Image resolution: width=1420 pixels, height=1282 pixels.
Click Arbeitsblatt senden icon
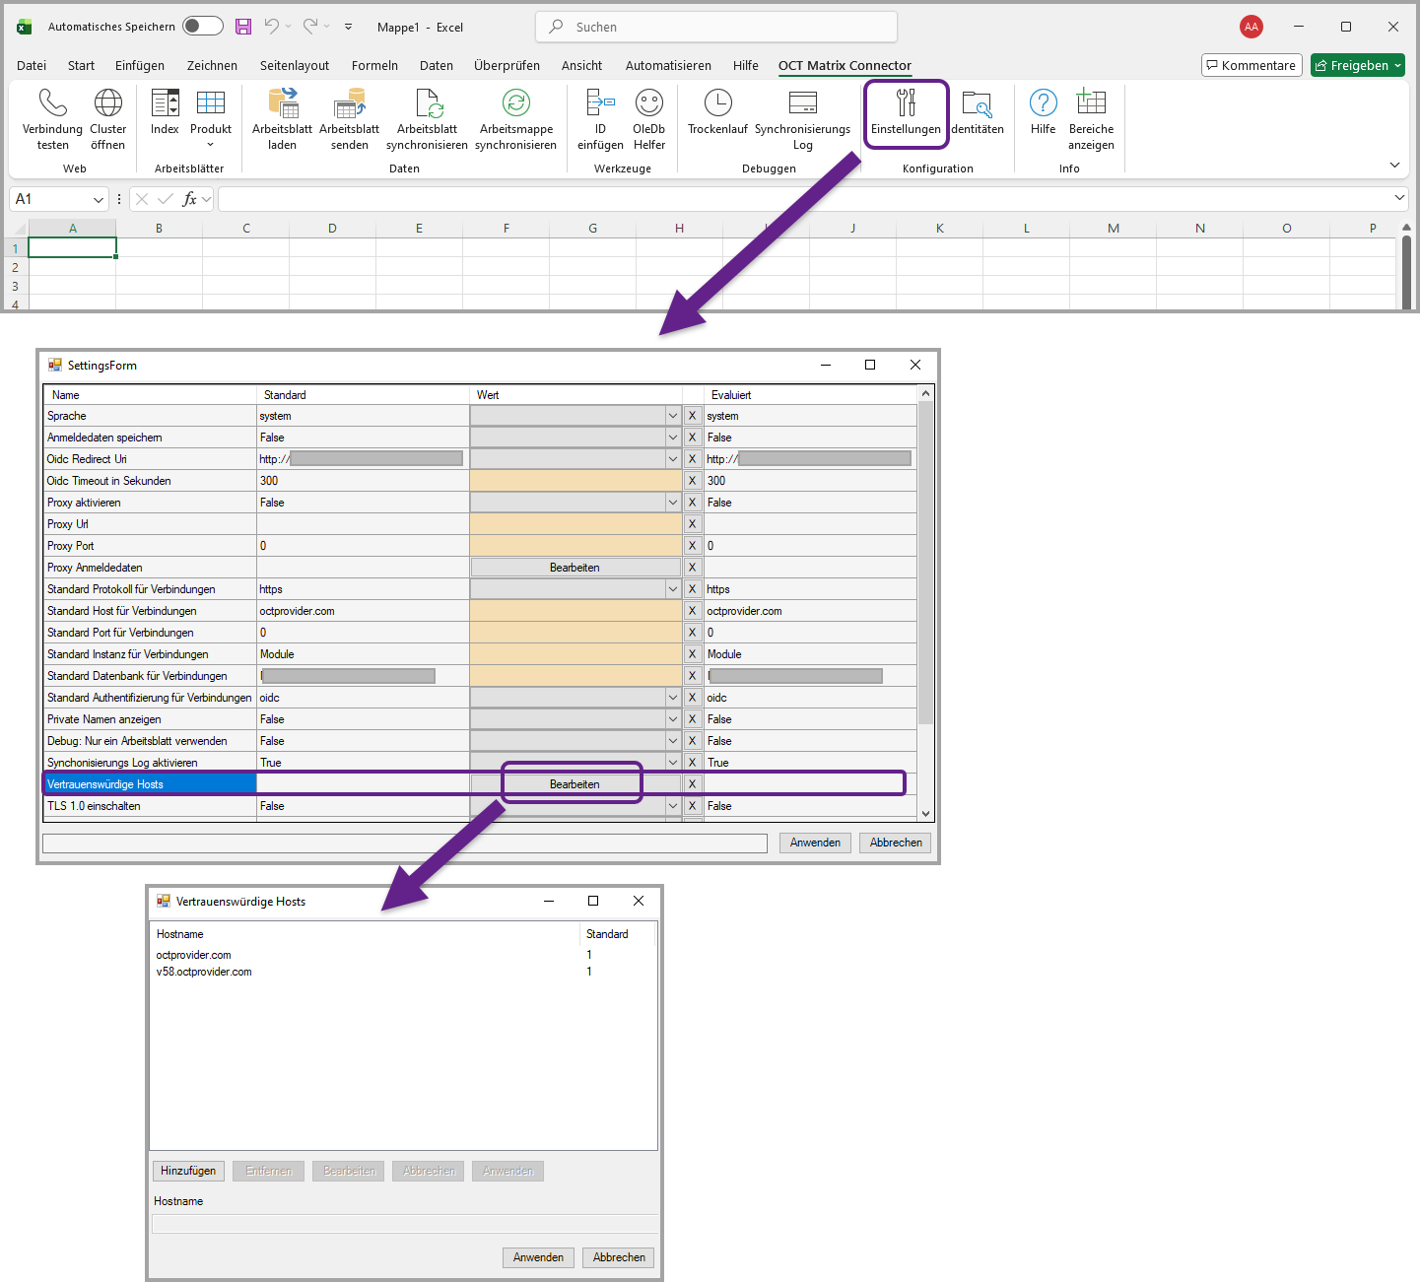[349, 102]
